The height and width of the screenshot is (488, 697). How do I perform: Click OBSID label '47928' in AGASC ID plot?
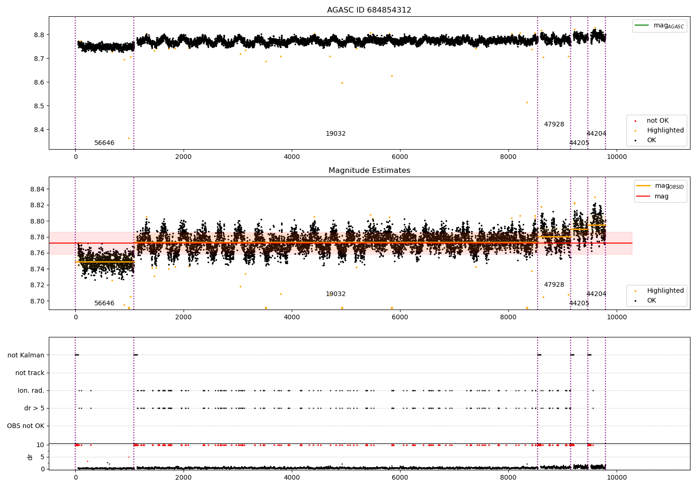[554, 125]
